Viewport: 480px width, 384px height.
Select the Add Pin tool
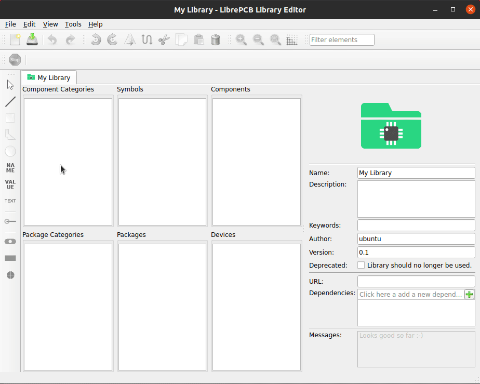pos(10,221)
